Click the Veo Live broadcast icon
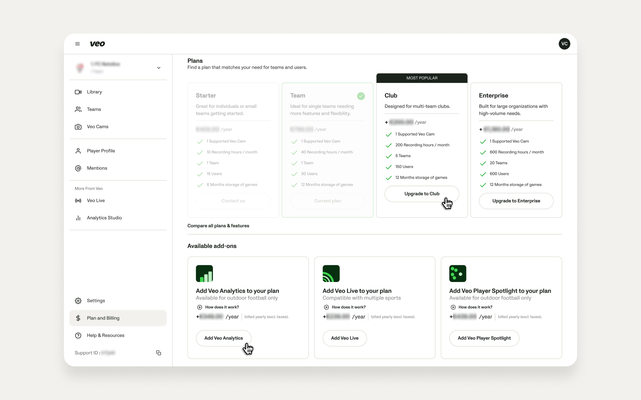This screenshot has height=400, width=641. point(78,201)
